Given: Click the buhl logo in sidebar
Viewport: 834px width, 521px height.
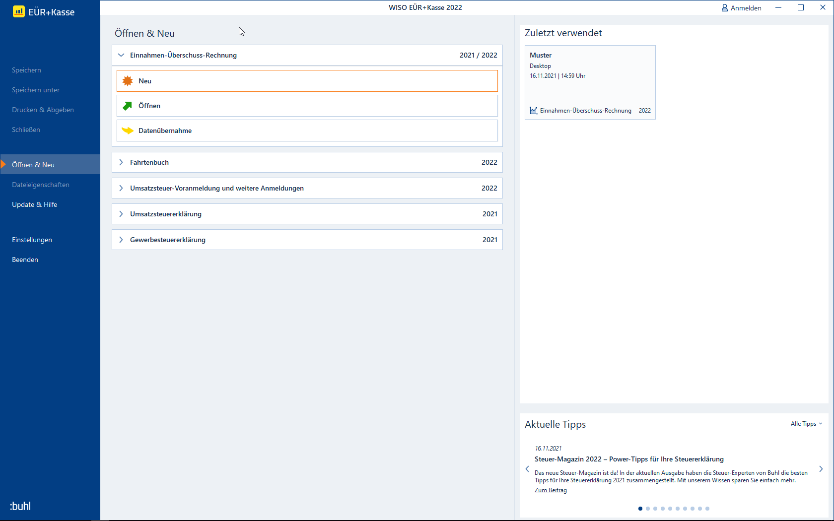Looking at the screenshot, I should [x=20, y=506].
